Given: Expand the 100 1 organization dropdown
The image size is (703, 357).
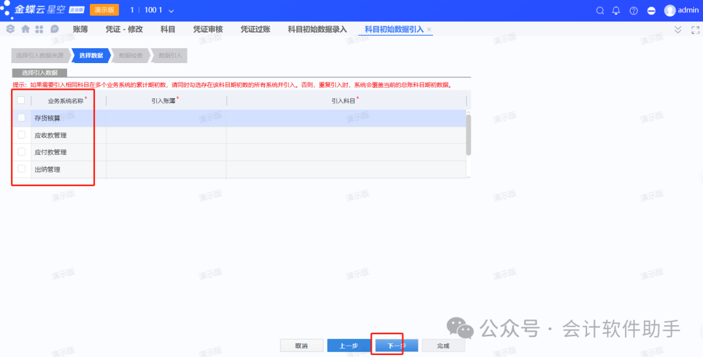Looking at the screenshot, I should click(x=171, y=11).
